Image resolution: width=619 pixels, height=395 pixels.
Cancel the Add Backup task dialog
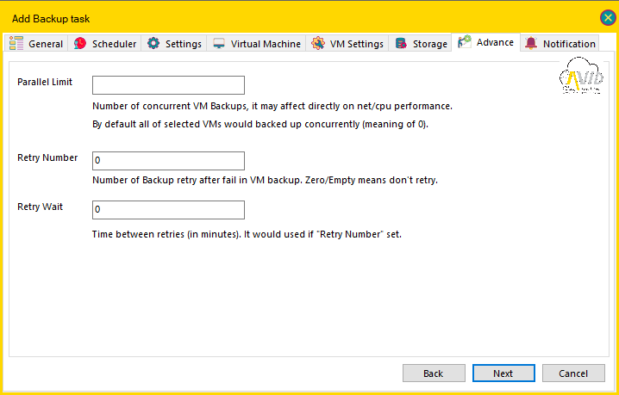[573, 373]
